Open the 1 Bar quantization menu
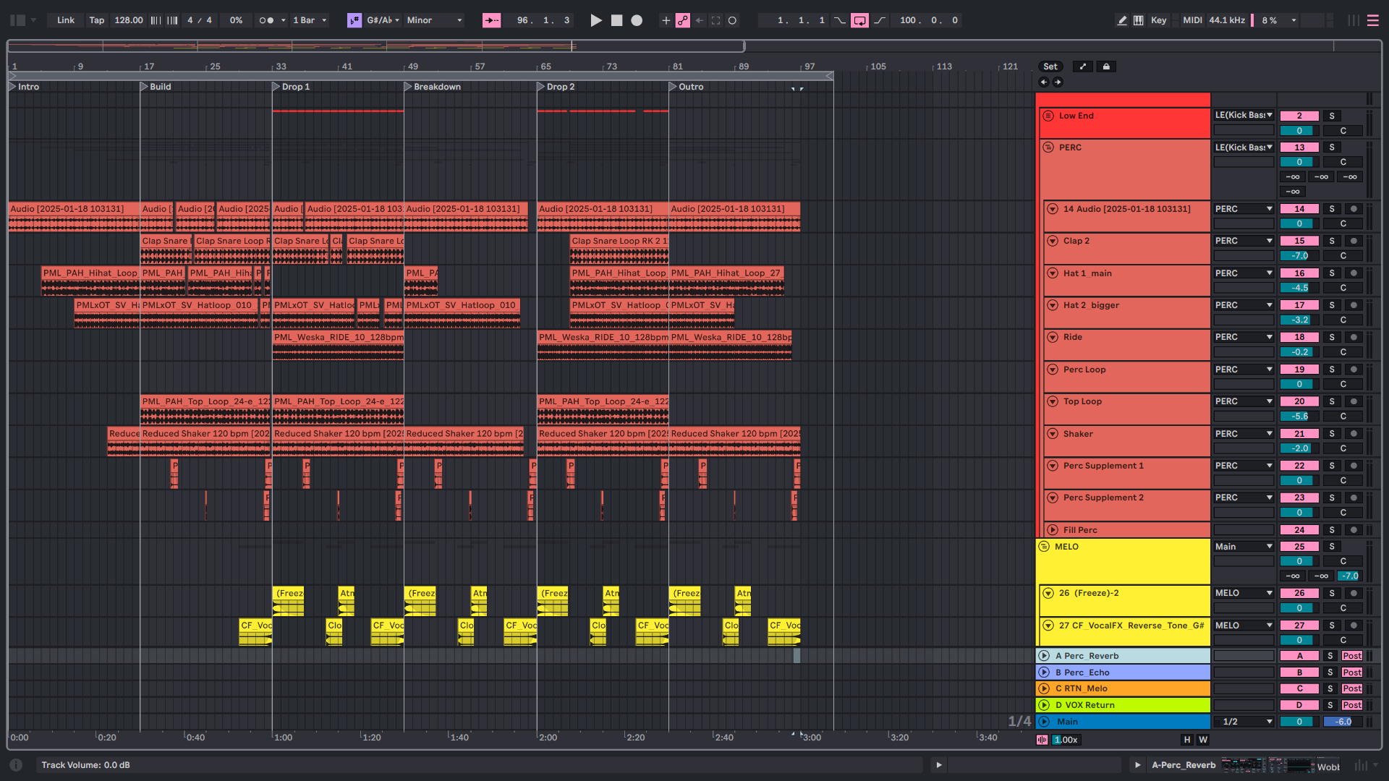Viewport: 1389px width, 781px height. 310,20
